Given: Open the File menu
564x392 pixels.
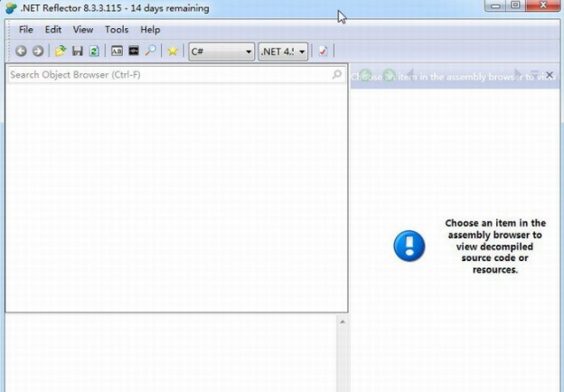Looking at the screenshot, I should tap(26, 30).
